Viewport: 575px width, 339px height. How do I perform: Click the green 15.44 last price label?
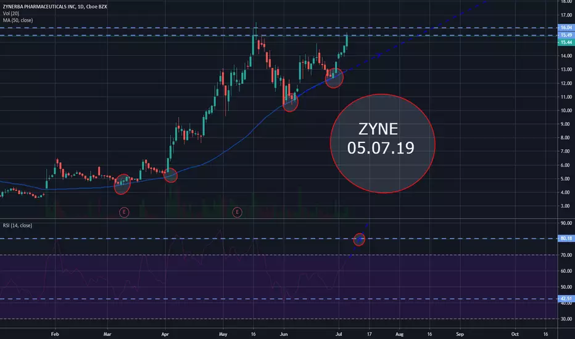pyautogui.click(x=566, y=43)
